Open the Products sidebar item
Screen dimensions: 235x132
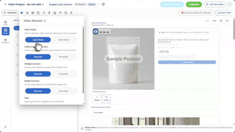click(x=5, y=41)
